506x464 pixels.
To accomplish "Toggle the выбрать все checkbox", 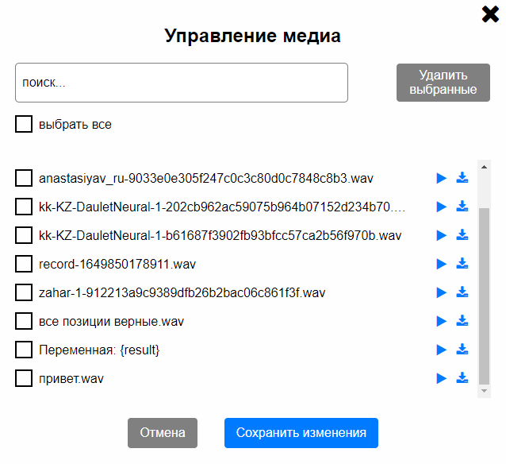I will [24, 125].
